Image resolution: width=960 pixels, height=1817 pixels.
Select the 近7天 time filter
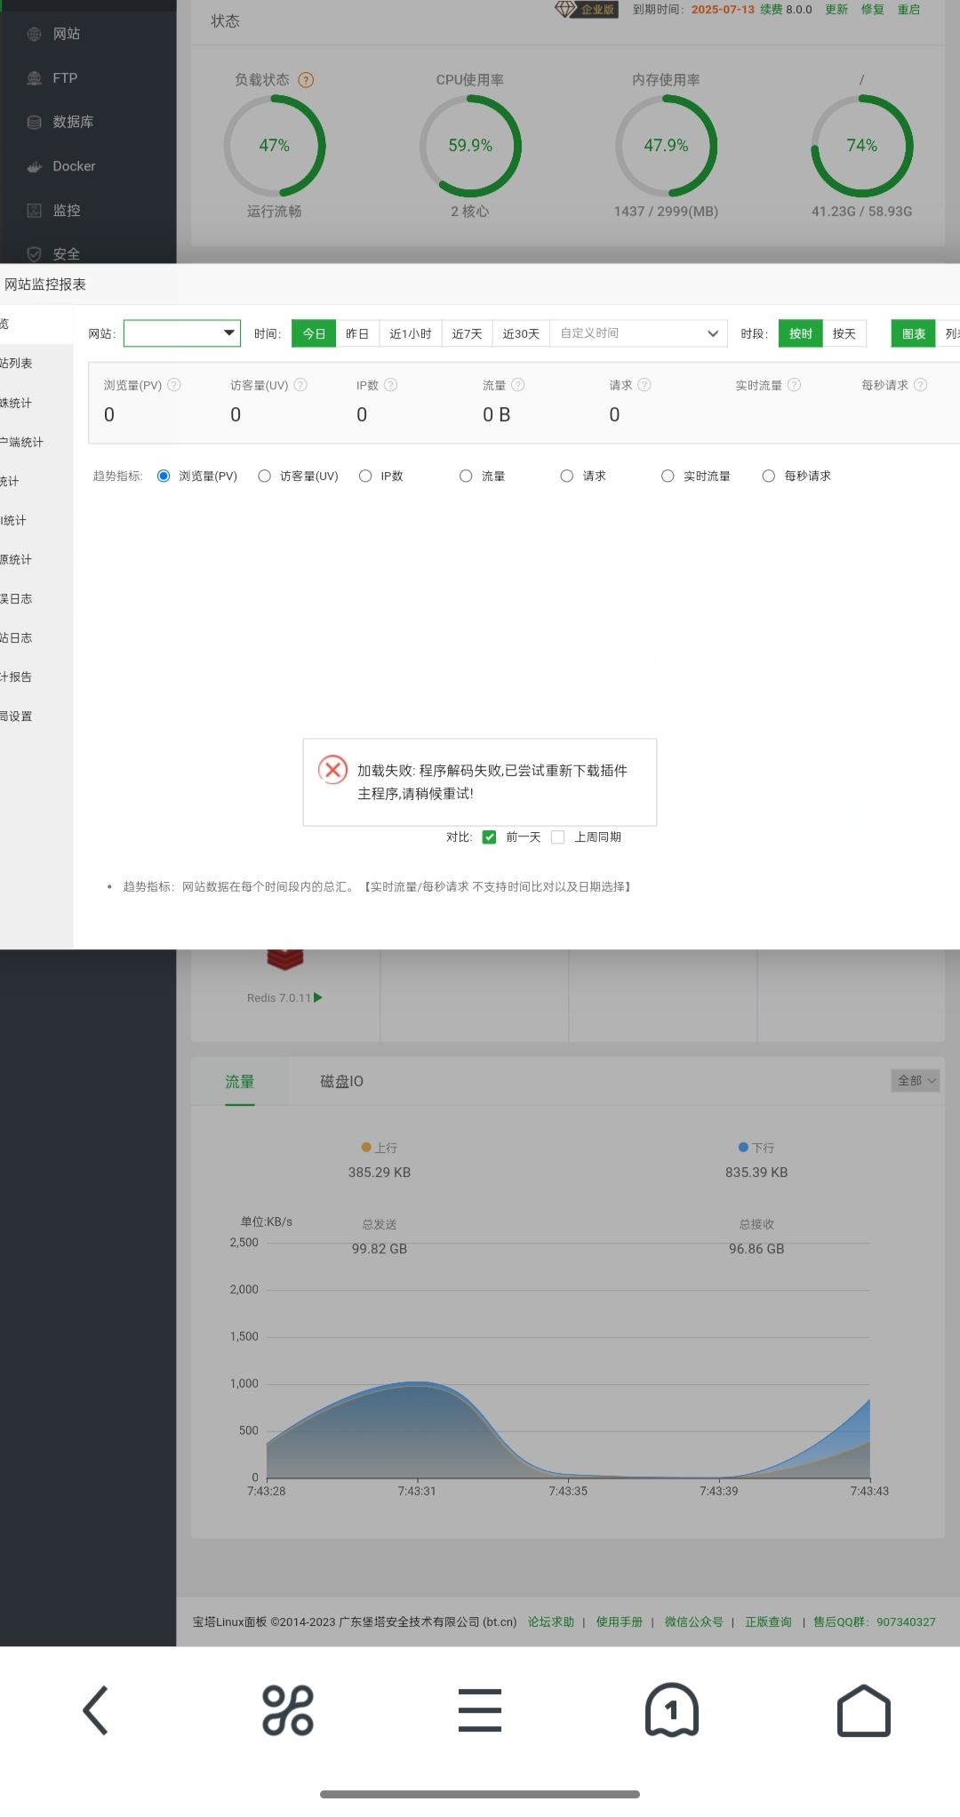pyautogui.click(x=467, y=333)
